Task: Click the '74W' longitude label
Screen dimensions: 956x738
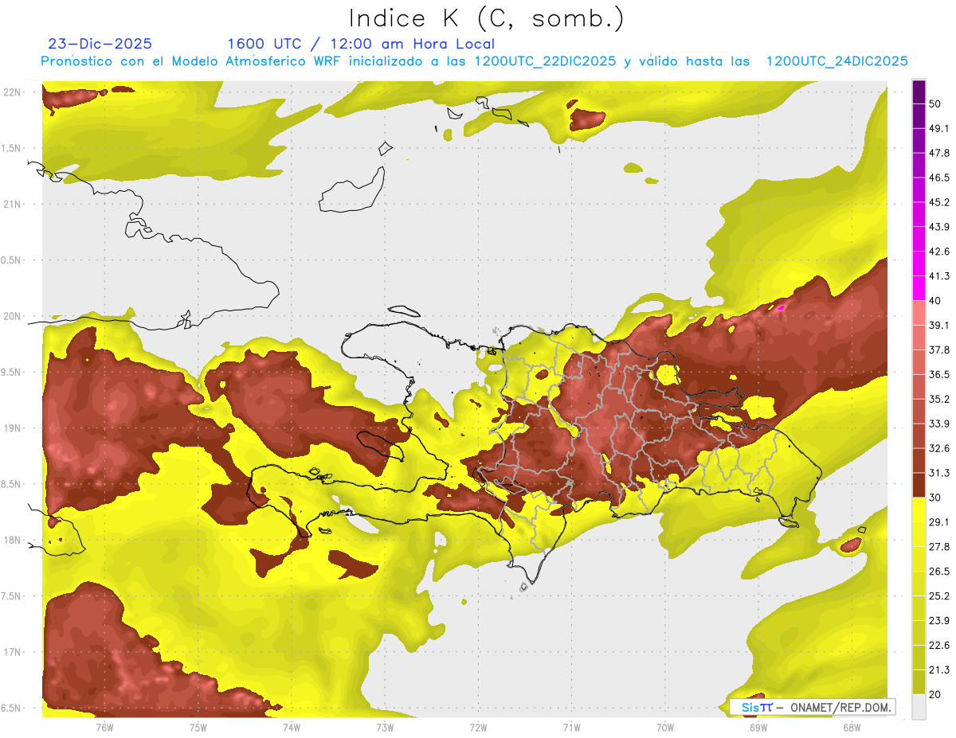Action: point(291,727)
